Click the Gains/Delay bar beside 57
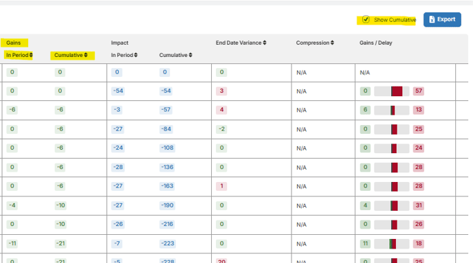The image size is (473, 263). coord(392,91)
